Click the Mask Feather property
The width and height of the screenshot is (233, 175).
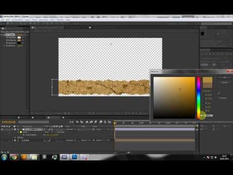(31, 135)
